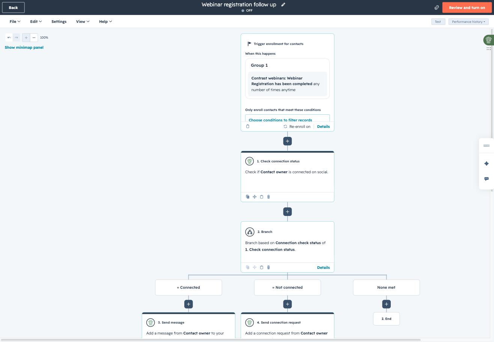Click the OFF workflow status indicator

[x=247, y=10]
